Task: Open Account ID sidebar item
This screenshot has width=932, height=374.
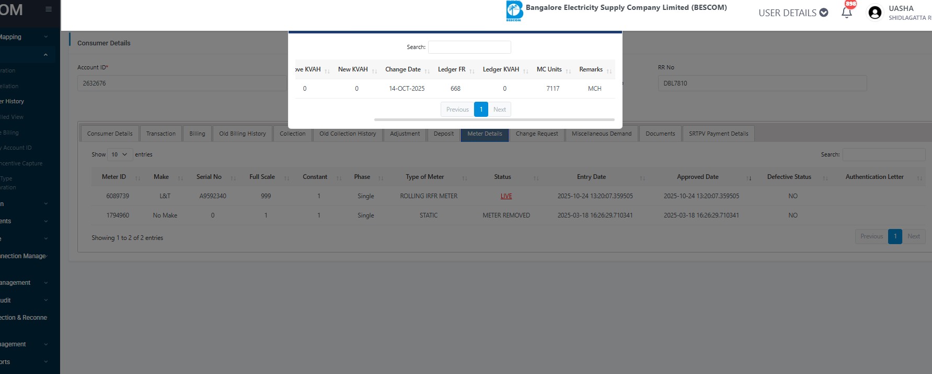Action: click(x=16, y=148)
